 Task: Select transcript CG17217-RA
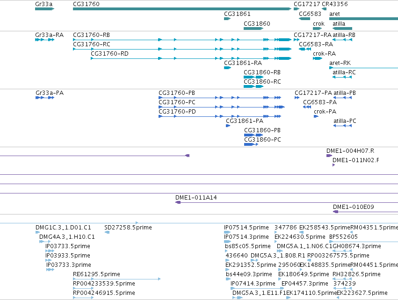(313, 35)
